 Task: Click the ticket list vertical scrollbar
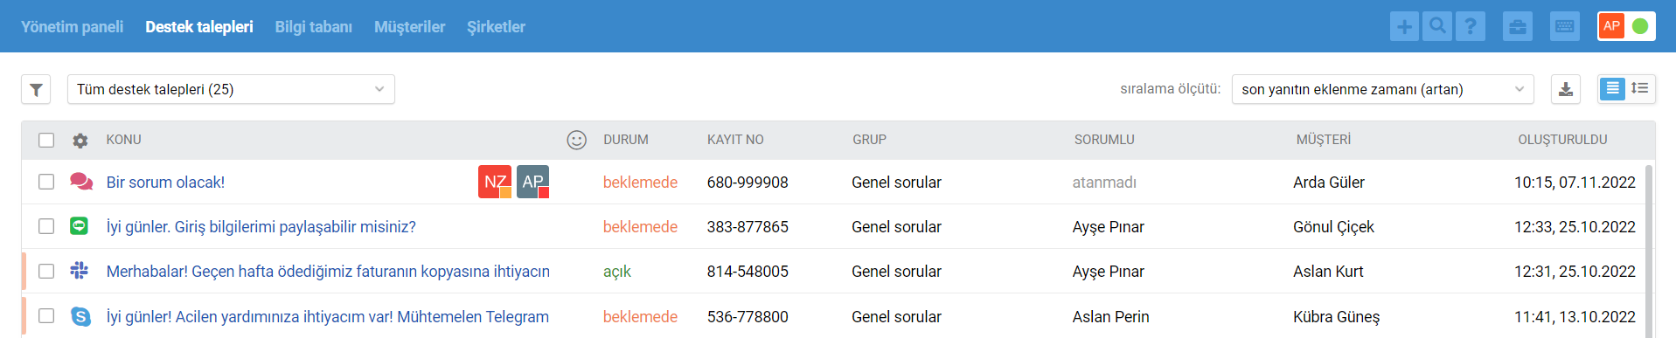[x=1650, y=250]
